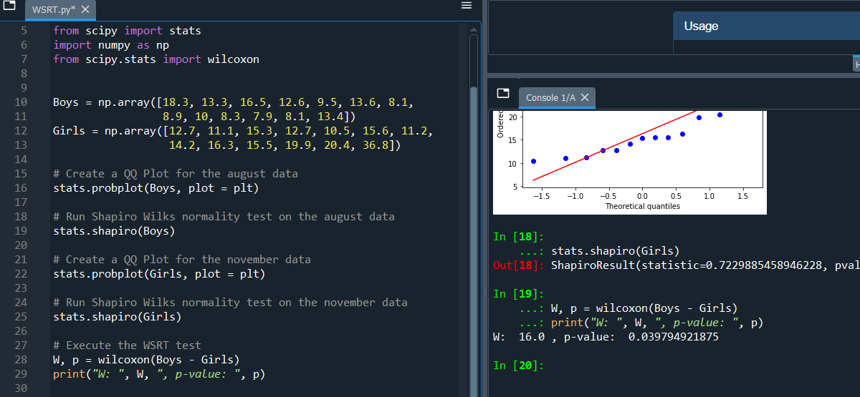
Task: Click 'stats.probplot(Boys, plot = plt)' line
Action: pyautogui.click(x=156, y=188)
